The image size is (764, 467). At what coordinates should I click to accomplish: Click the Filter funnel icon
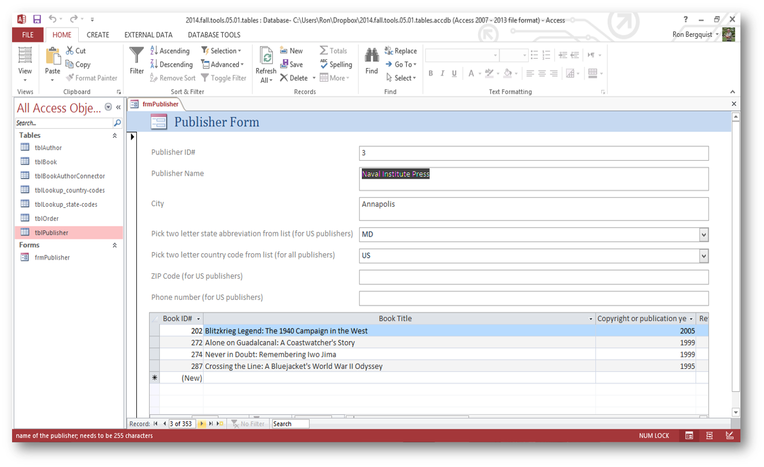click(x=136, y=56)
